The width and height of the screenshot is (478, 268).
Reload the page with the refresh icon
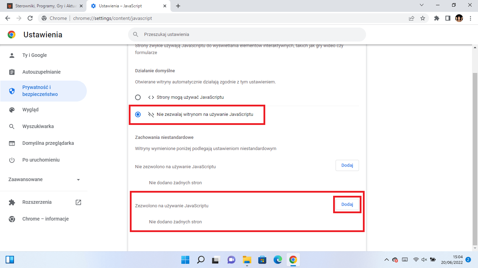click(x=30, y=18)
